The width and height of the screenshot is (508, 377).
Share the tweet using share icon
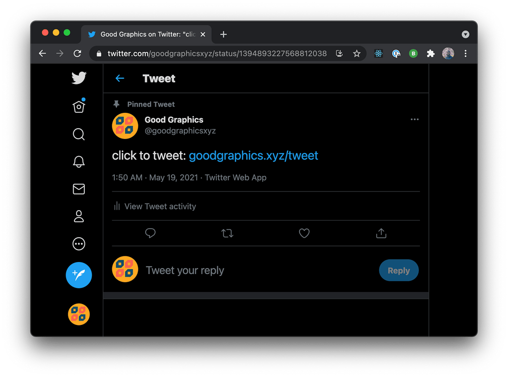(x=381, y=233)
